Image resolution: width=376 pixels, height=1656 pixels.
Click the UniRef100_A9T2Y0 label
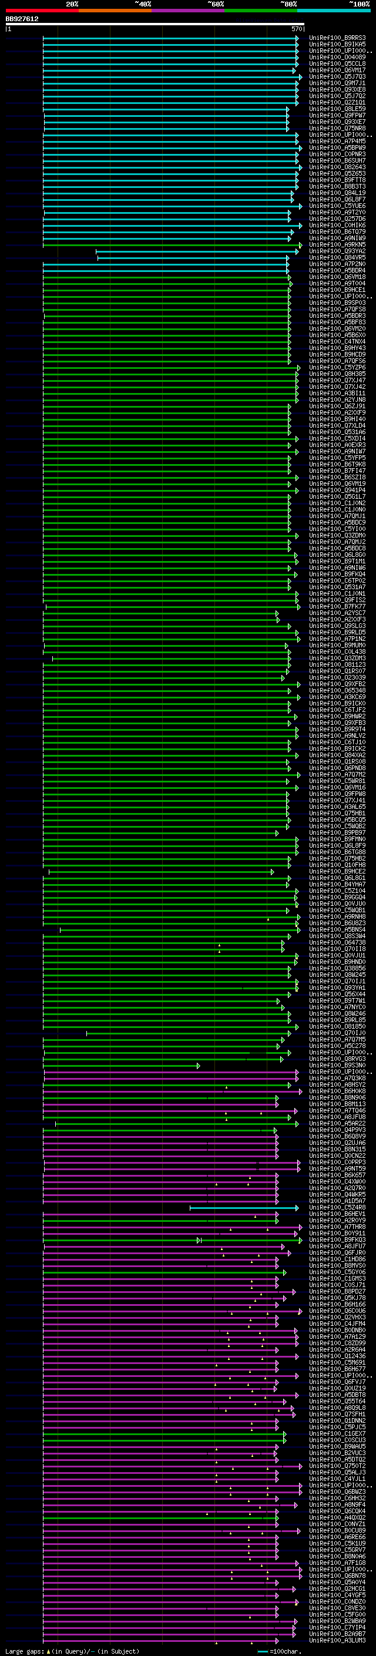(337, 212)
